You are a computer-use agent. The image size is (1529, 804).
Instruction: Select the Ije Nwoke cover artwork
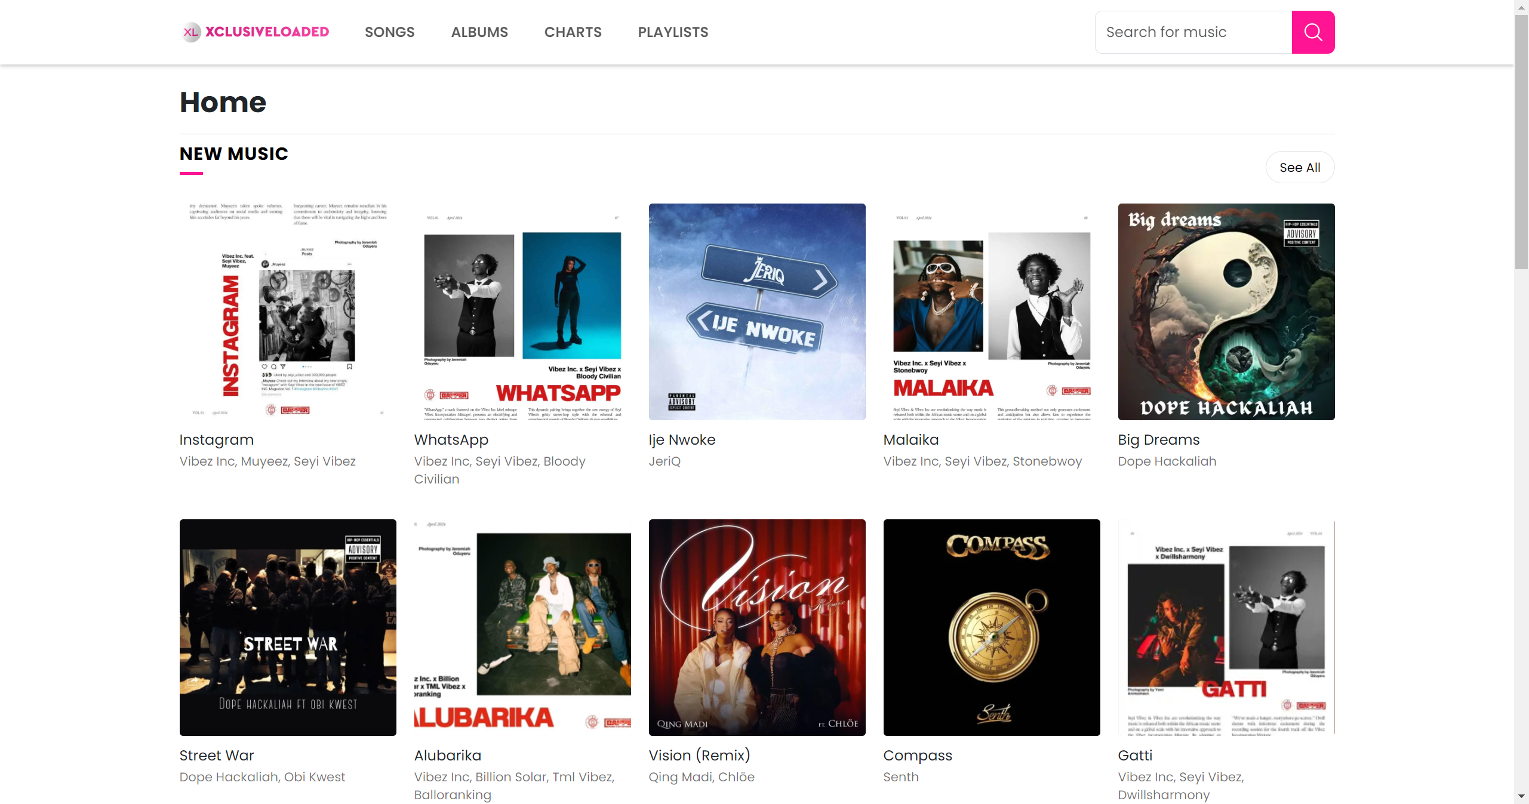(756, 312)
